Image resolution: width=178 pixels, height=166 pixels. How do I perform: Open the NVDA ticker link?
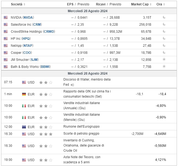[x=28, y=18]
